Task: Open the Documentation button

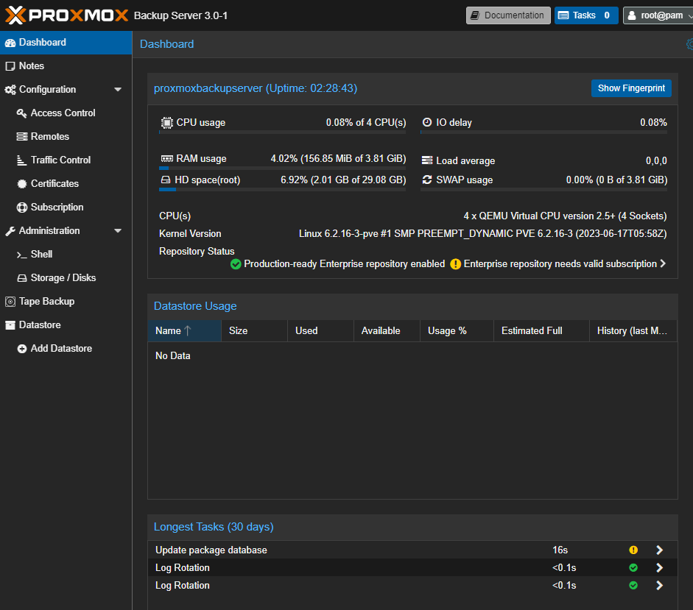Action: pos(508,15)
